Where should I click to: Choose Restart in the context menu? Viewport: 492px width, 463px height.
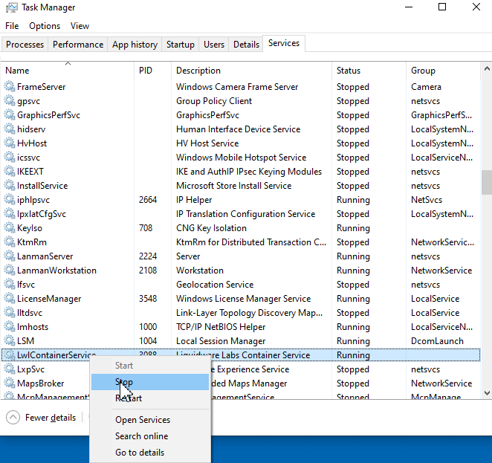pyautogui.click(x=150, y=398)
